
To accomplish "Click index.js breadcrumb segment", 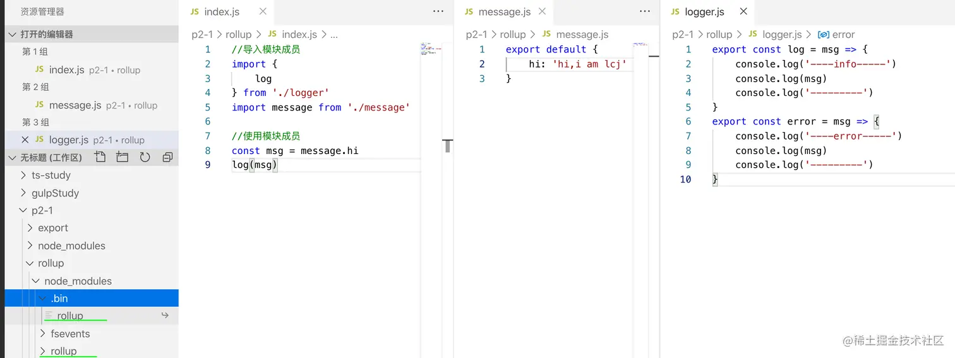I will 299,35.
